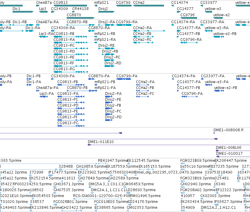Select the CG9813 gene bar
The image size is (250, 212).
(70, 6)
